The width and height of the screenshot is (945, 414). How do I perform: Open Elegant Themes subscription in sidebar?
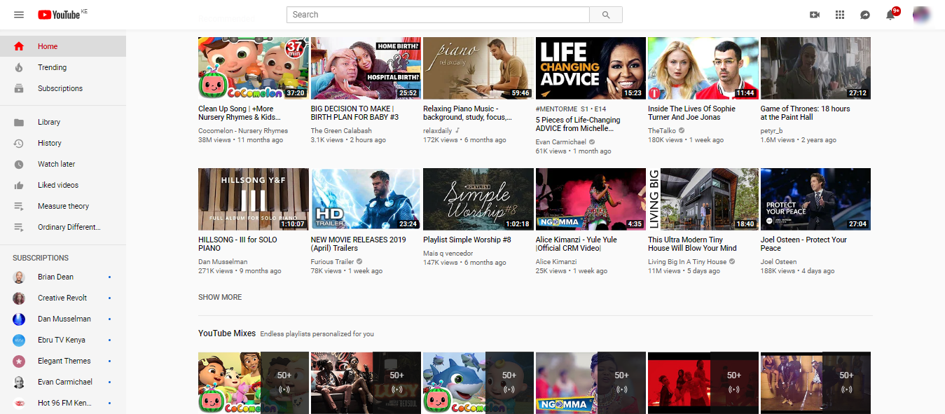point(63,361)
